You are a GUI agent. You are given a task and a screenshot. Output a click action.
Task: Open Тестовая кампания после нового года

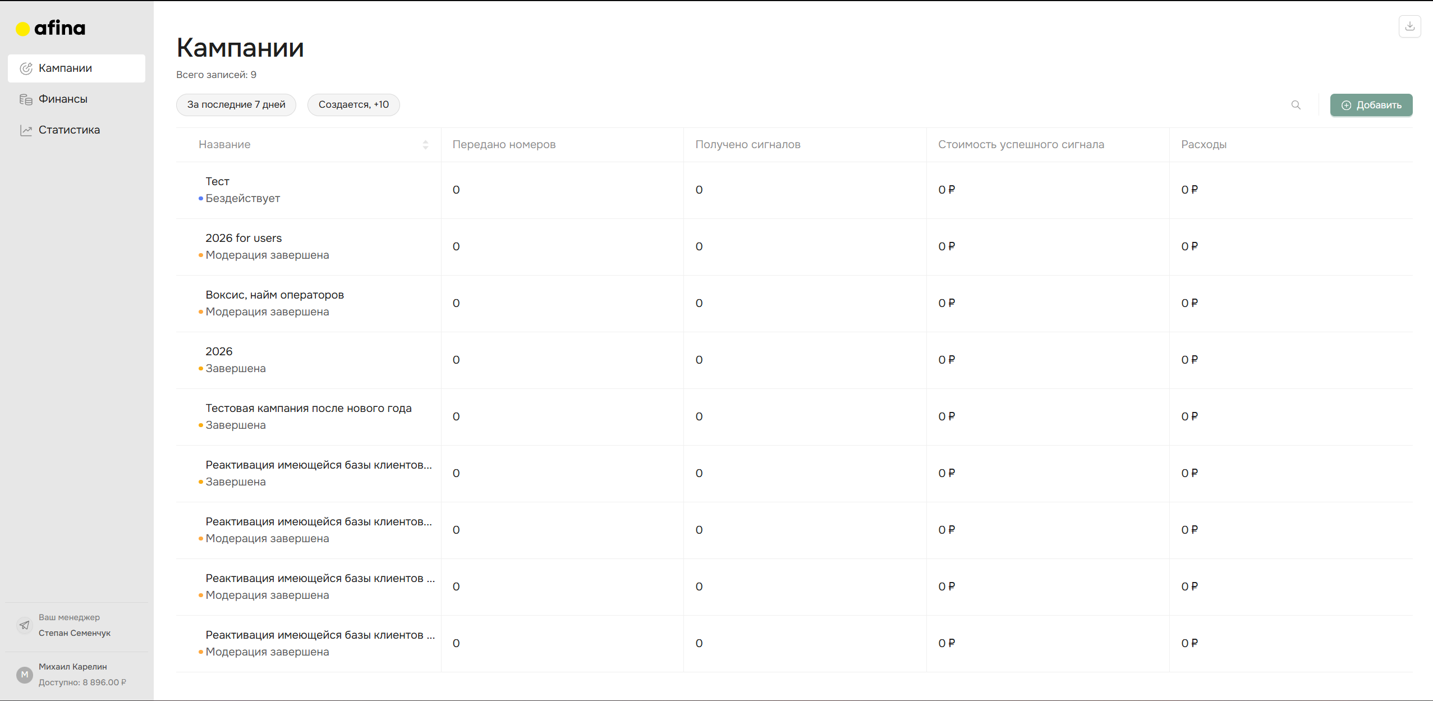pyautogui.click(x=308, y=408)
